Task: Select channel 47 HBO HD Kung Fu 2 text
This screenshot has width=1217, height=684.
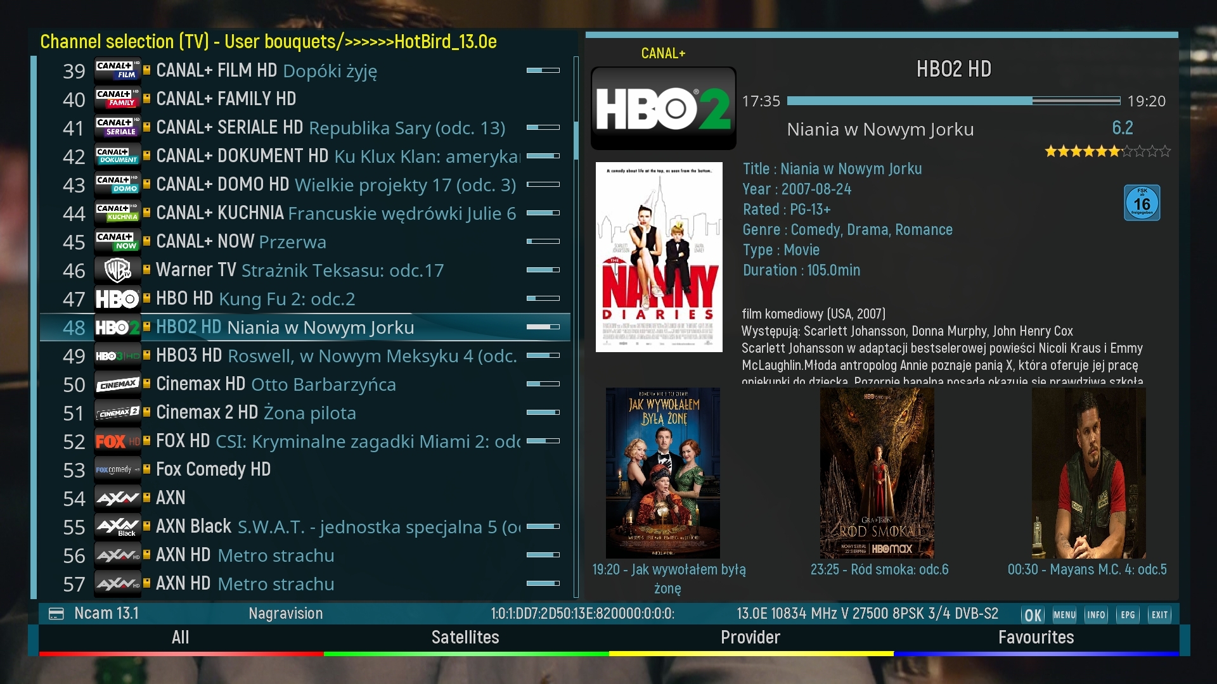Action: 255,298
